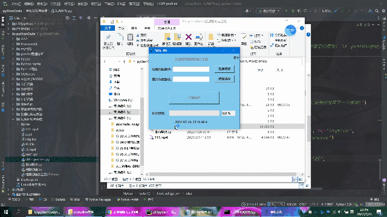The height and width of the screenshot is (217, 387).
Task: Expand the LXFpython project node
Action: click(x=8, y=24)
